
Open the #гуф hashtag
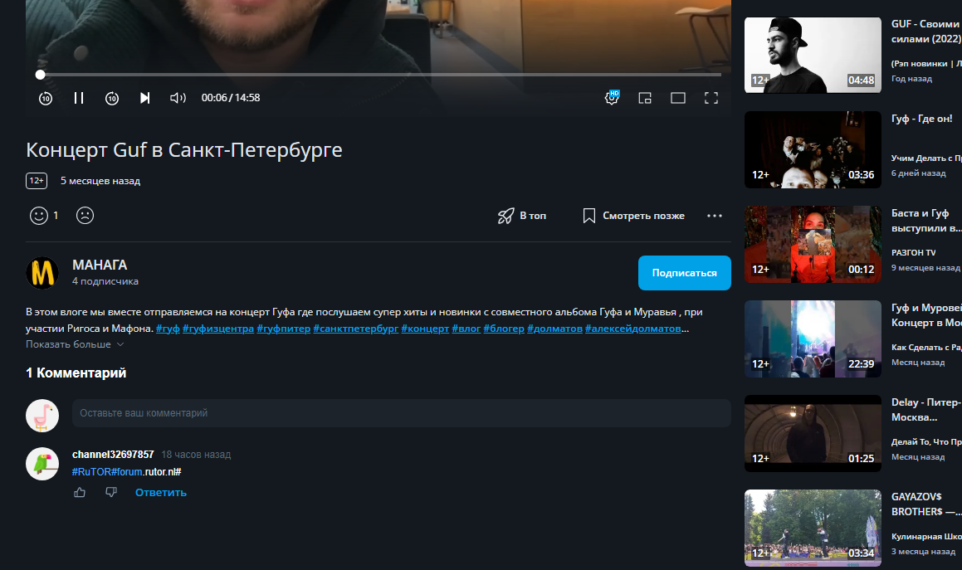point(168,329)
